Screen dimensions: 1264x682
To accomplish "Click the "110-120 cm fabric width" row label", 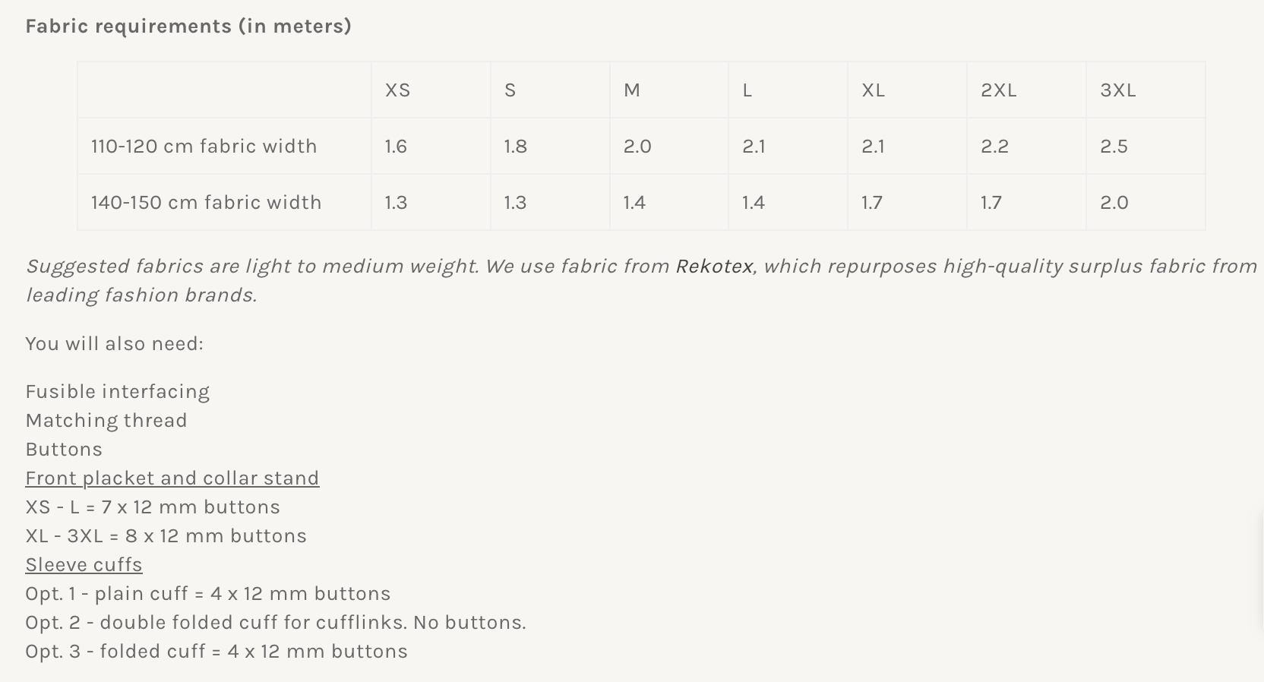I will click(204, 147).
